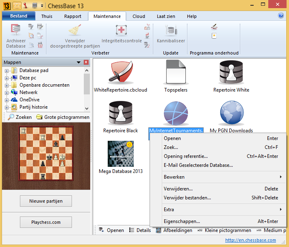Switch to Details view in bottom toolbar
The height and width of the screenshot is (247, 289).
[140, 230]
